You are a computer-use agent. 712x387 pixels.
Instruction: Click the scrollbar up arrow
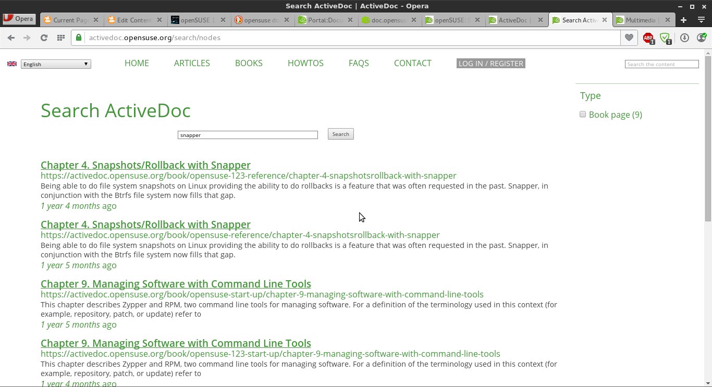click(708, 53)
